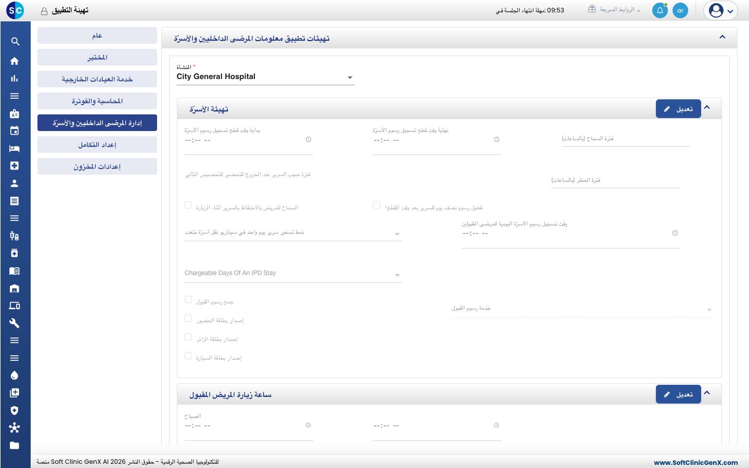Tick the إصدار بطاقة الحضور checkbox
The width and height of the screenshot is (749, 468).
click(188, 318)
